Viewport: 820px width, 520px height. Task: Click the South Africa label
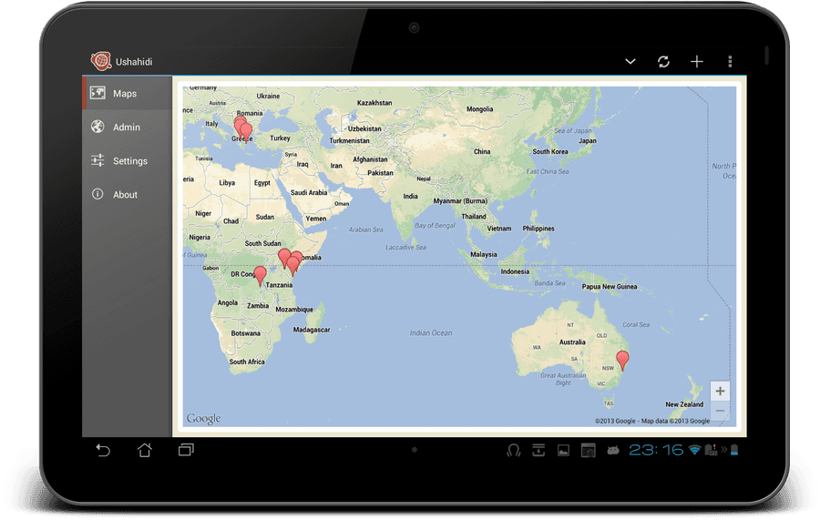coord(247,362)
